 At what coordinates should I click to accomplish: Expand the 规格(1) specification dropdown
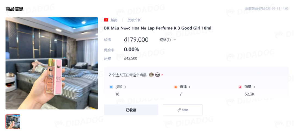[168, 40]
